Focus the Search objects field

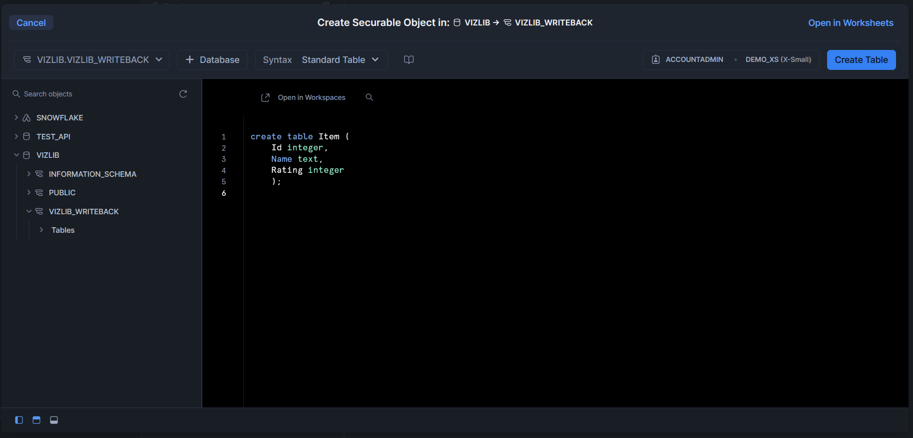[95, 94]
